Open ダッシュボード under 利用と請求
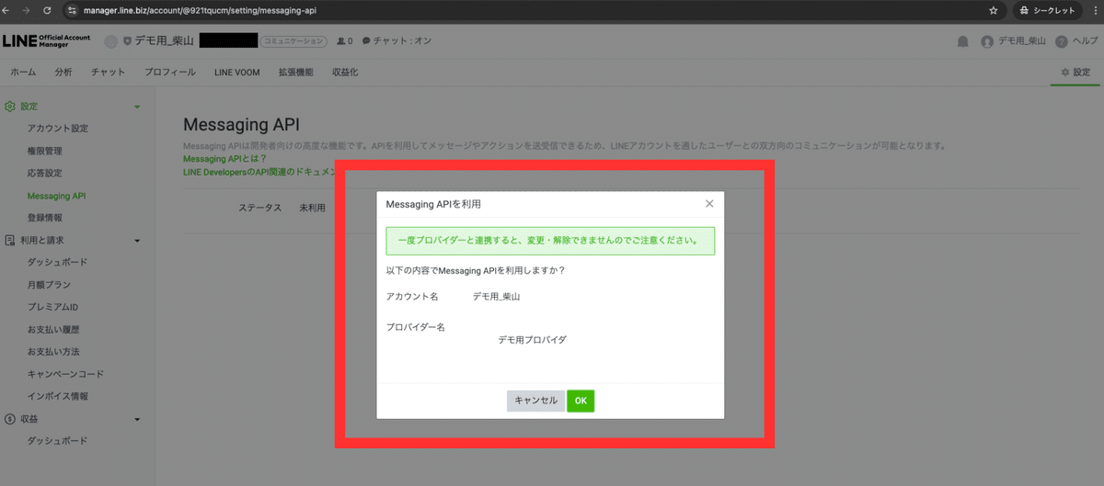The image size is (1104, 486). [x=57, y=263]
